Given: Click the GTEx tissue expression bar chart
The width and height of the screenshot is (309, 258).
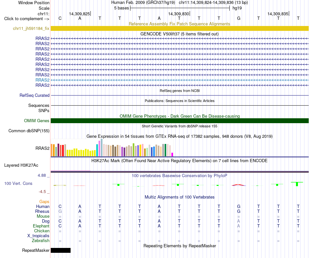Looking at the screenshot, I should [112, 148].
